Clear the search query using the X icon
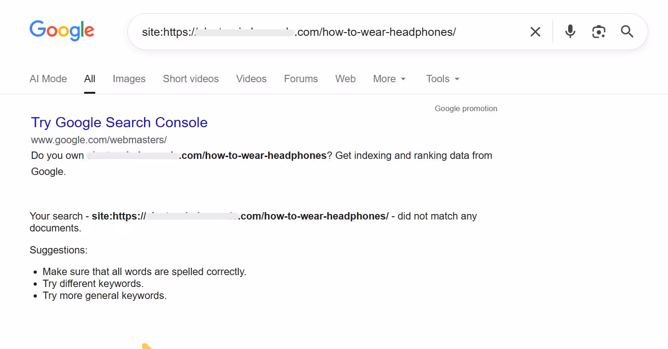Image resolution: width=668 pixels, height=349 pixels. [535, 32]
